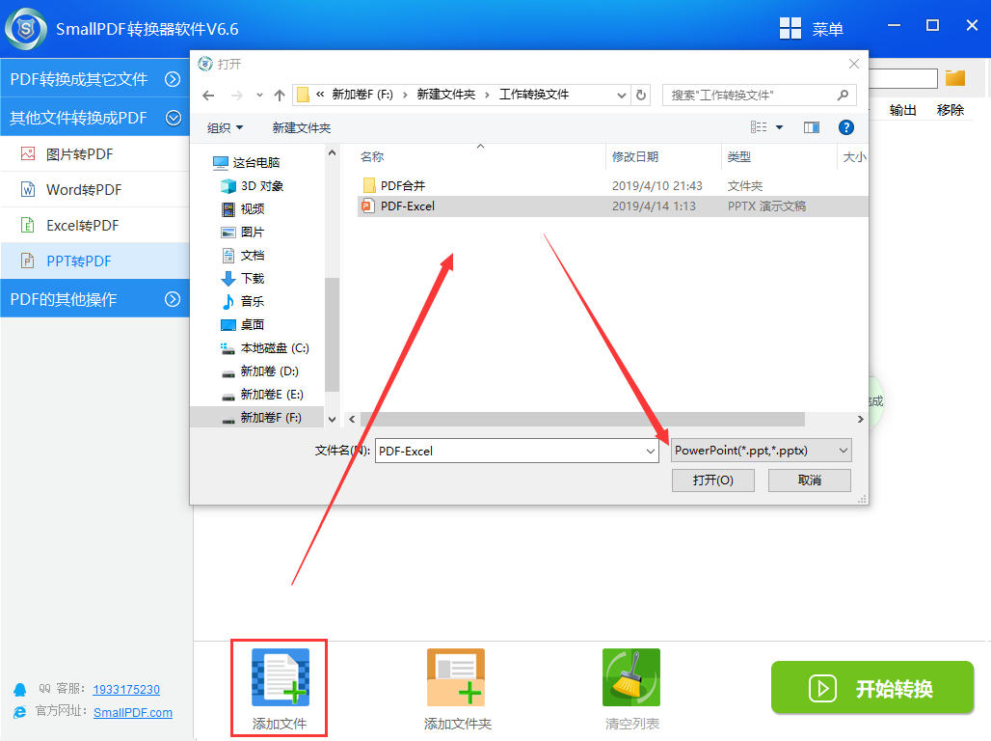Image resolution: width=991 pixels, height=741 pixels.
Task: Select PPT转PDF option
Action: pyautogui.click(x=94, y=261)
